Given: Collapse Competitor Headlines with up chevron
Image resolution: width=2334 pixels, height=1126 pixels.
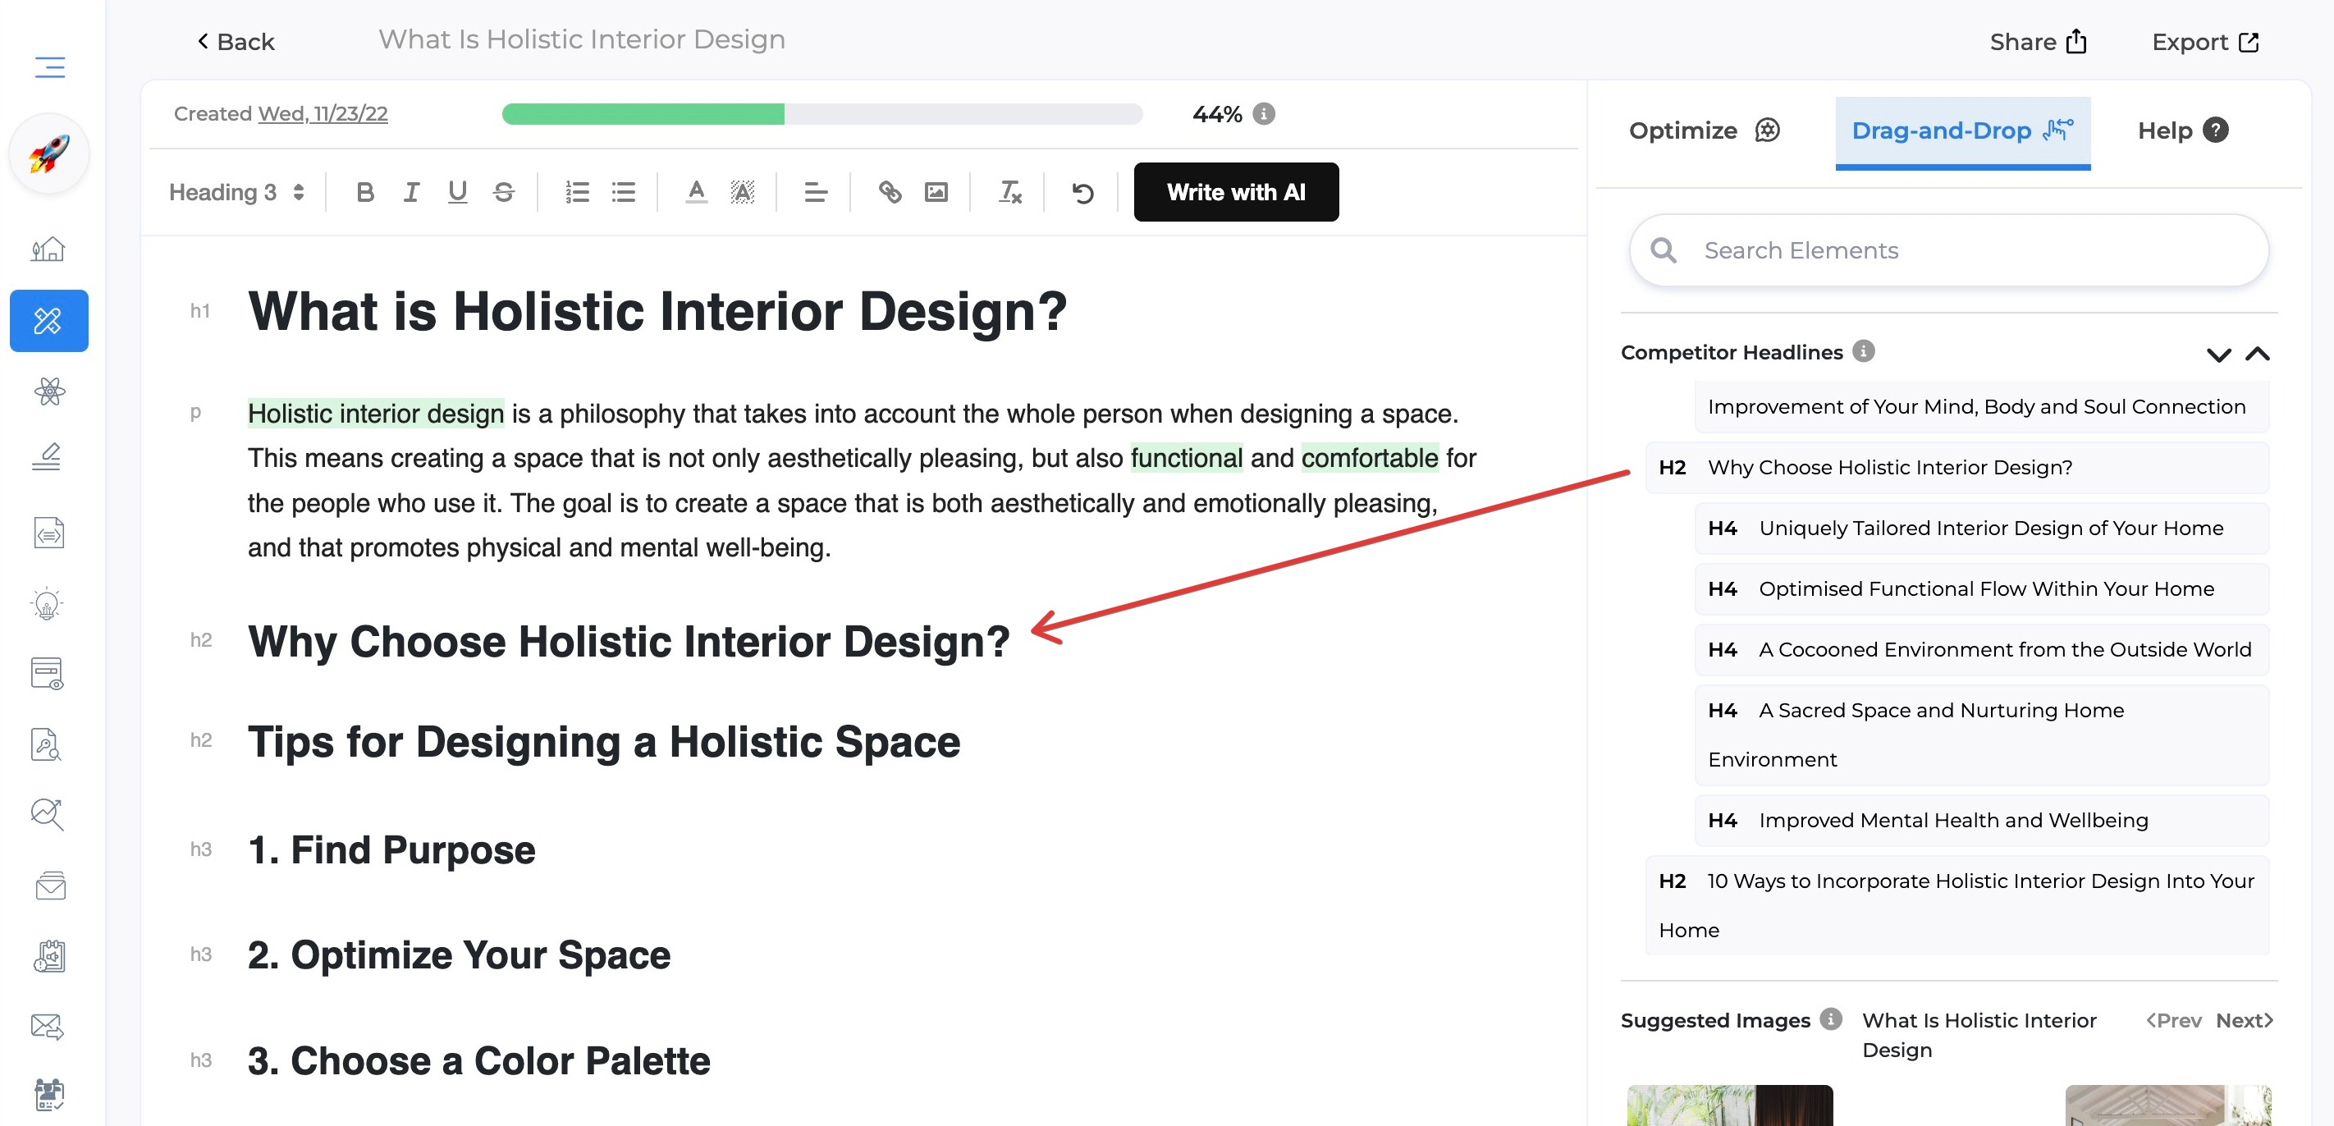Looking at the screenshot, I should [x=2258, y=355].
